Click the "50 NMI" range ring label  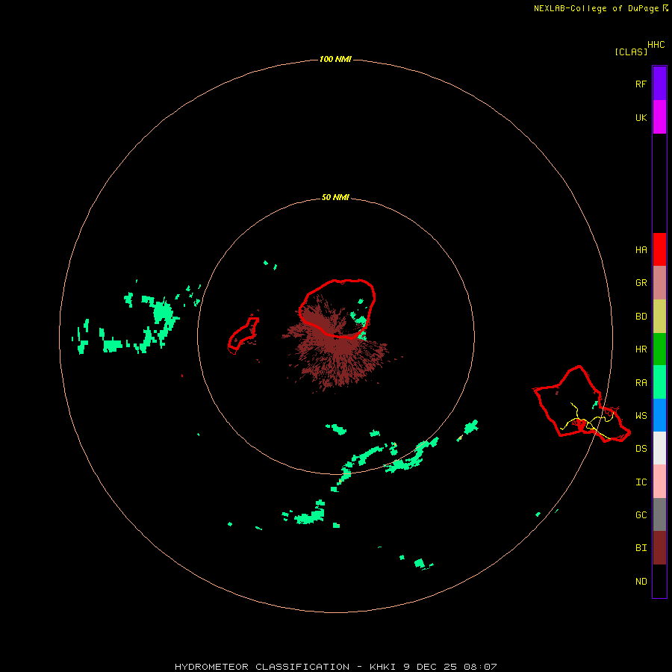click(335, 197)
